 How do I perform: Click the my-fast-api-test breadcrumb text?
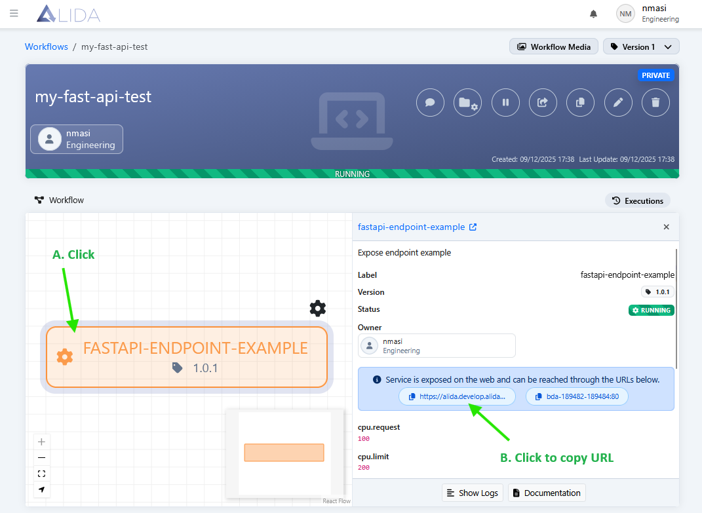[x=114, y=47]
